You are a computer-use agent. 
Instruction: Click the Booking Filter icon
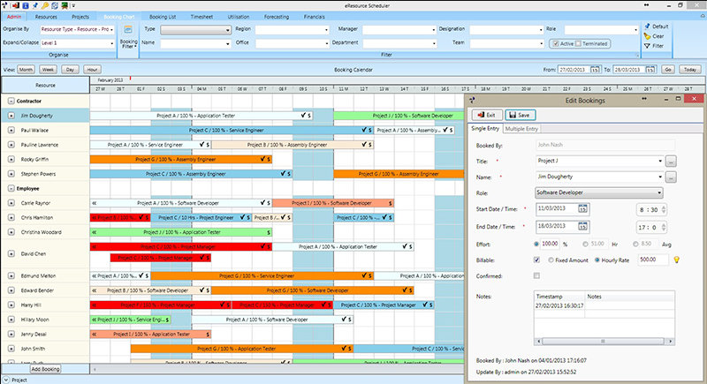click(x=128, y=31)
